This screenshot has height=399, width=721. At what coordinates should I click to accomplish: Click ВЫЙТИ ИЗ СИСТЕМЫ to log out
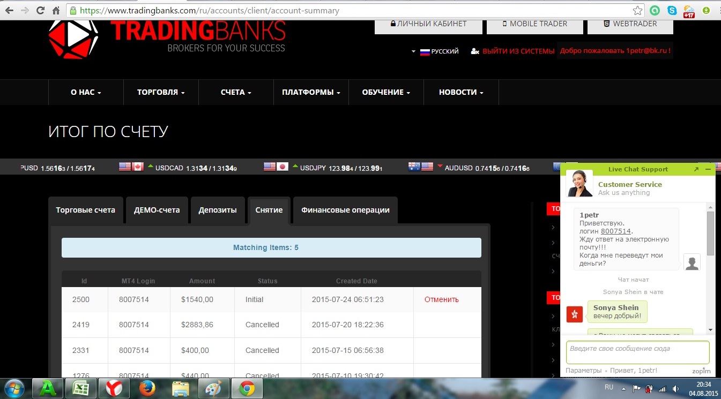518,51
